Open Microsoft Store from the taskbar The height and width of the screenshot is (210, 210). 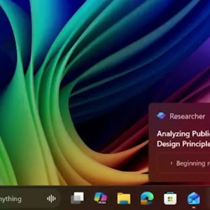coord(170,198)
